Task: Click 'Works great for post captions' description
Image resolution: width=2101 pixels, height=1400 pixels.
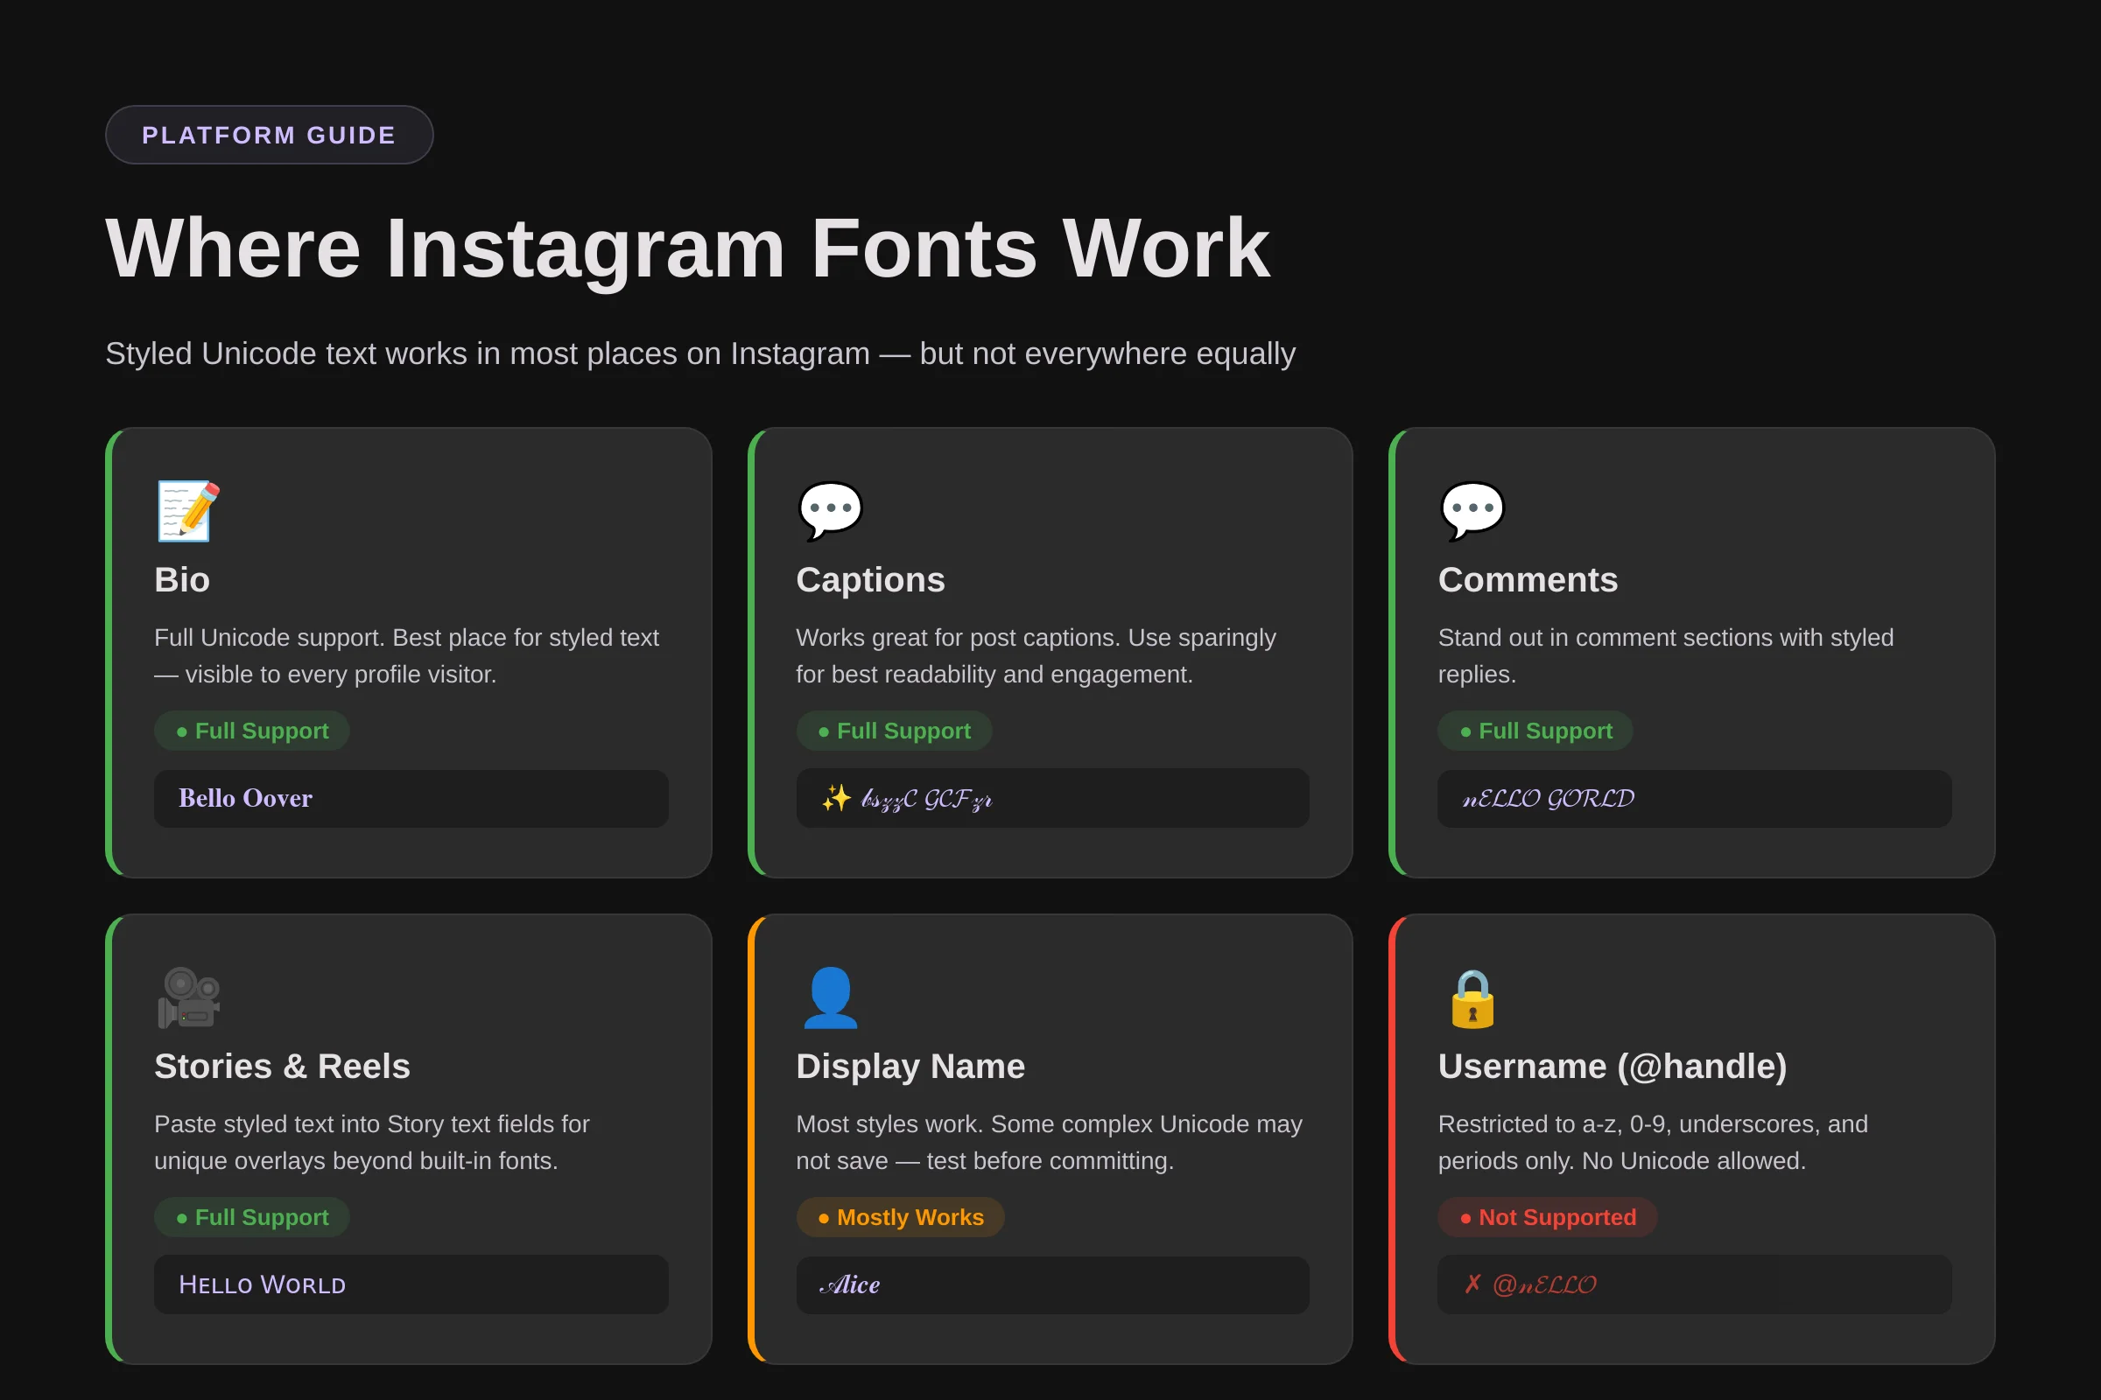Action: click(1036, 655)
